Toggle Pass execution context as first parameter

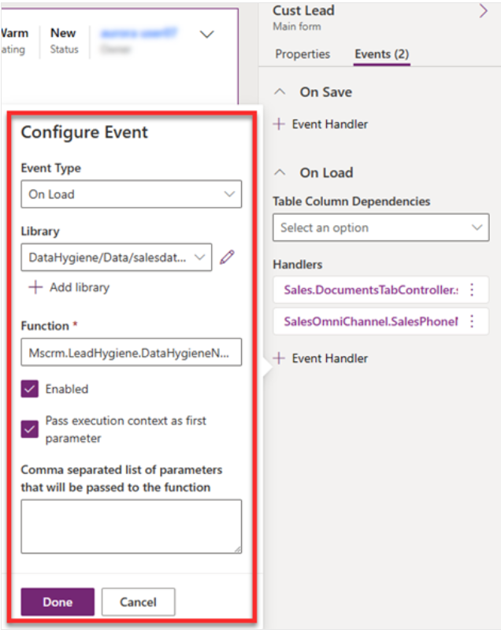(30, 429)
